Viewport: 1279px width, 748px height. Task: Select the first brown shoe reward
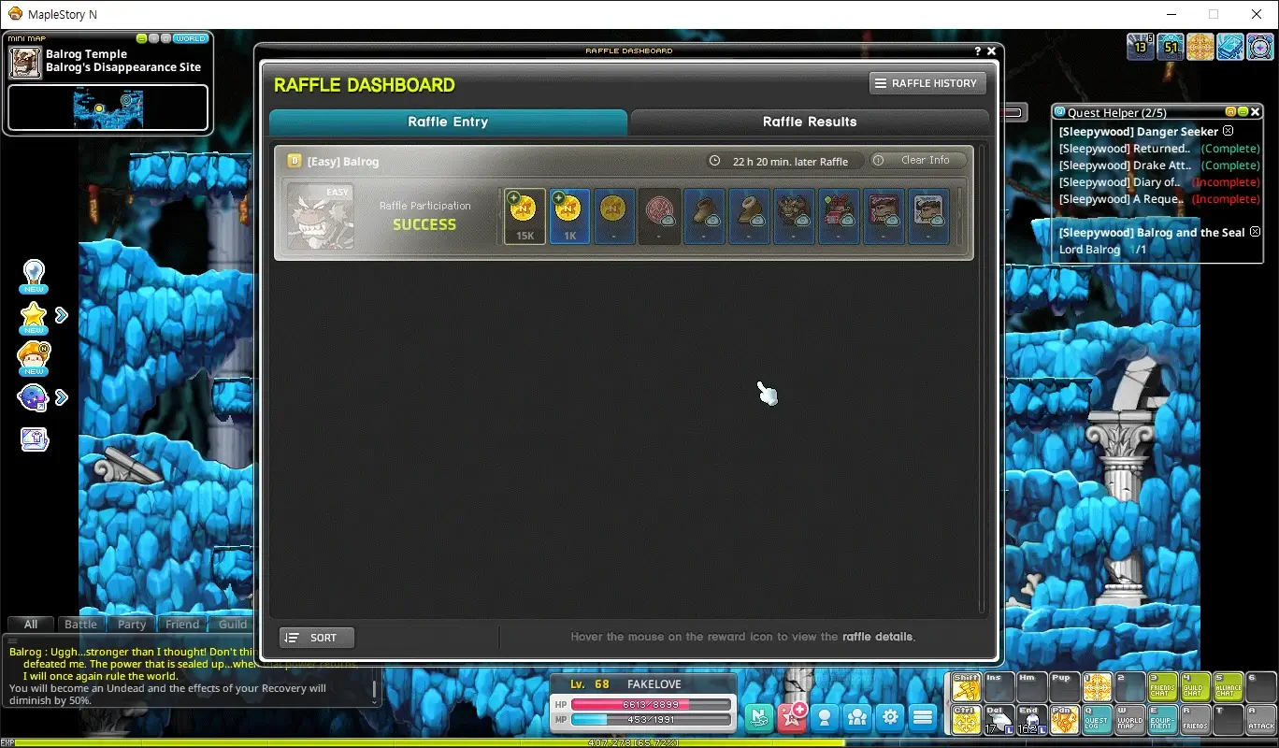pos(704,217)
